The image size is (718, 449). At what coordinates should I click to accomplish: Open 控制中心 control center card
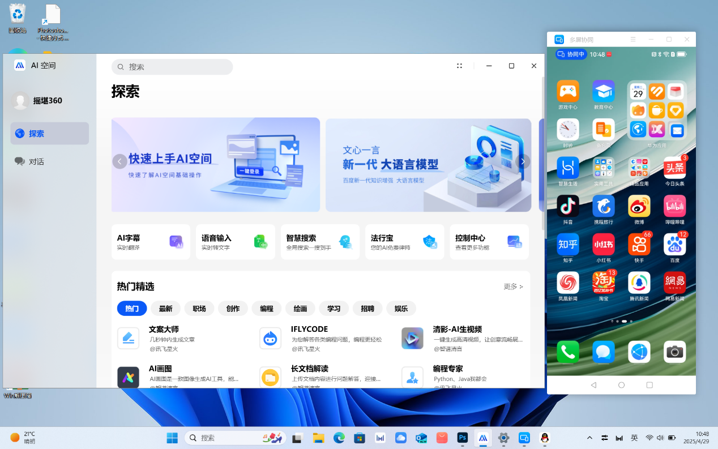click(x=489, y=242)
